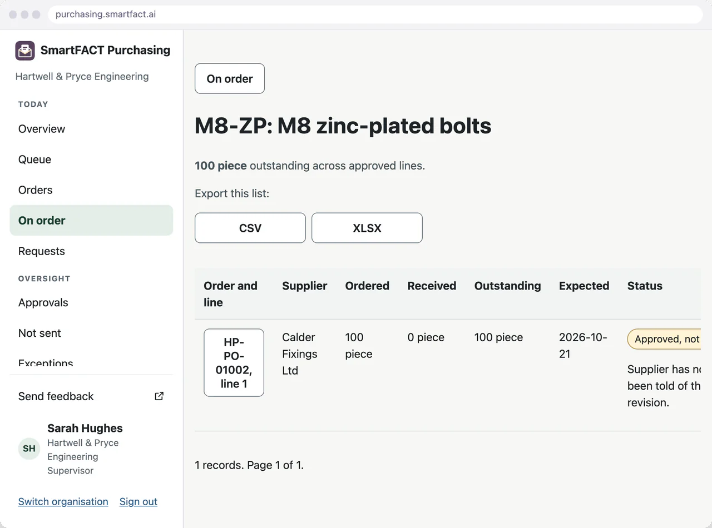Viewport: 712px width, 528px height.
Task: Click the Send feedback link
Action: click(x=91, y=396)
